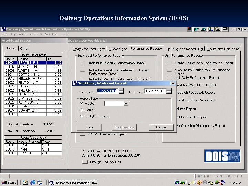Select route row 52001 SPATES, P T
This screenshot has height=186, width=248.
33,63
